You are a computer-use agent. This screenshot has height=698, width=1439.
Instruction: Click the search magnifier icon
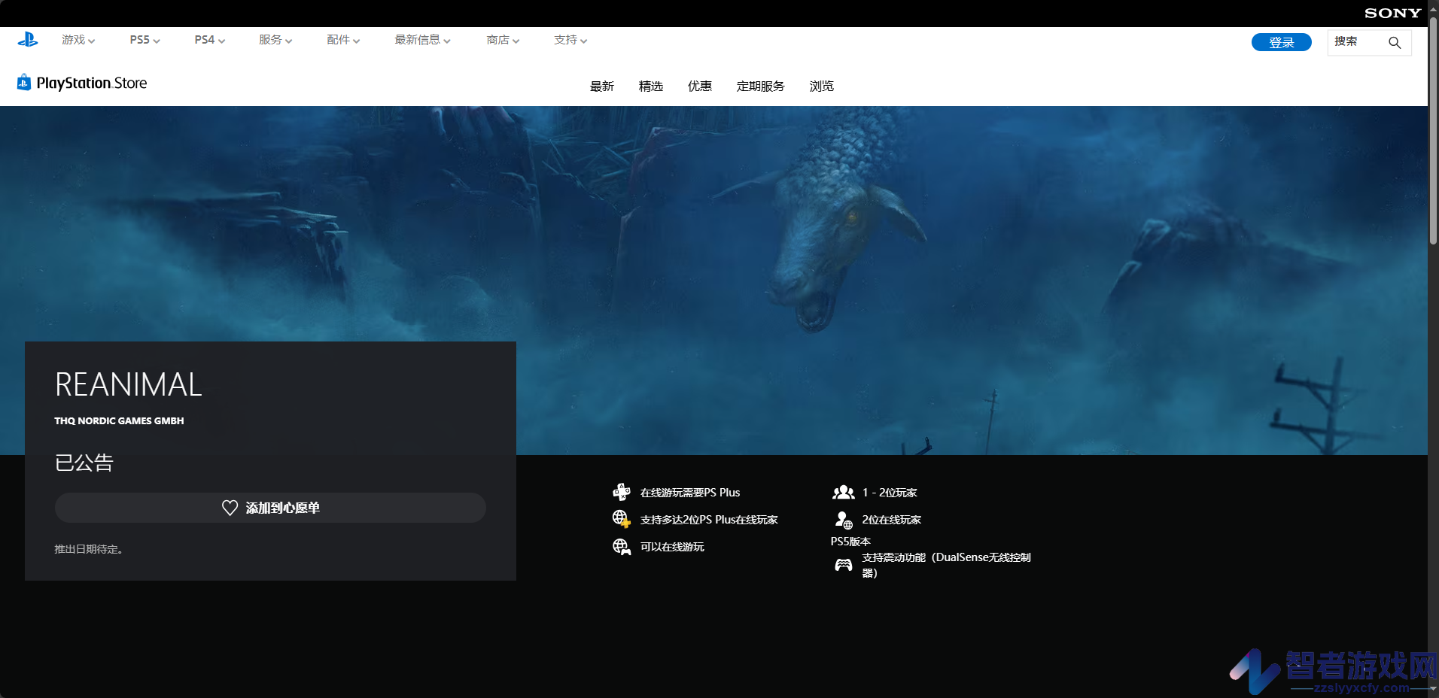pyautogui.click(x=1395, y=43)
